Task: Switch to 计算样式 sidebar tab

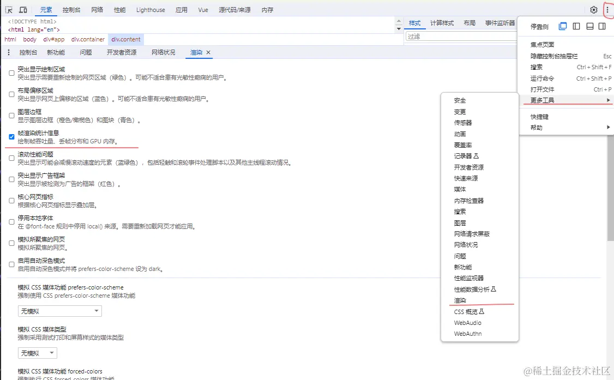Action: [x=442, y=23]
